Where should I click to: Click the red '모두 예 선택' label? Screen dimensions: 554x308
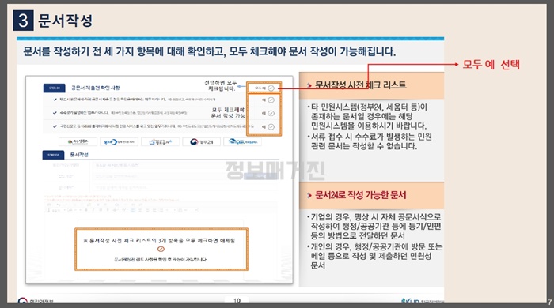[x=491, y=65]
